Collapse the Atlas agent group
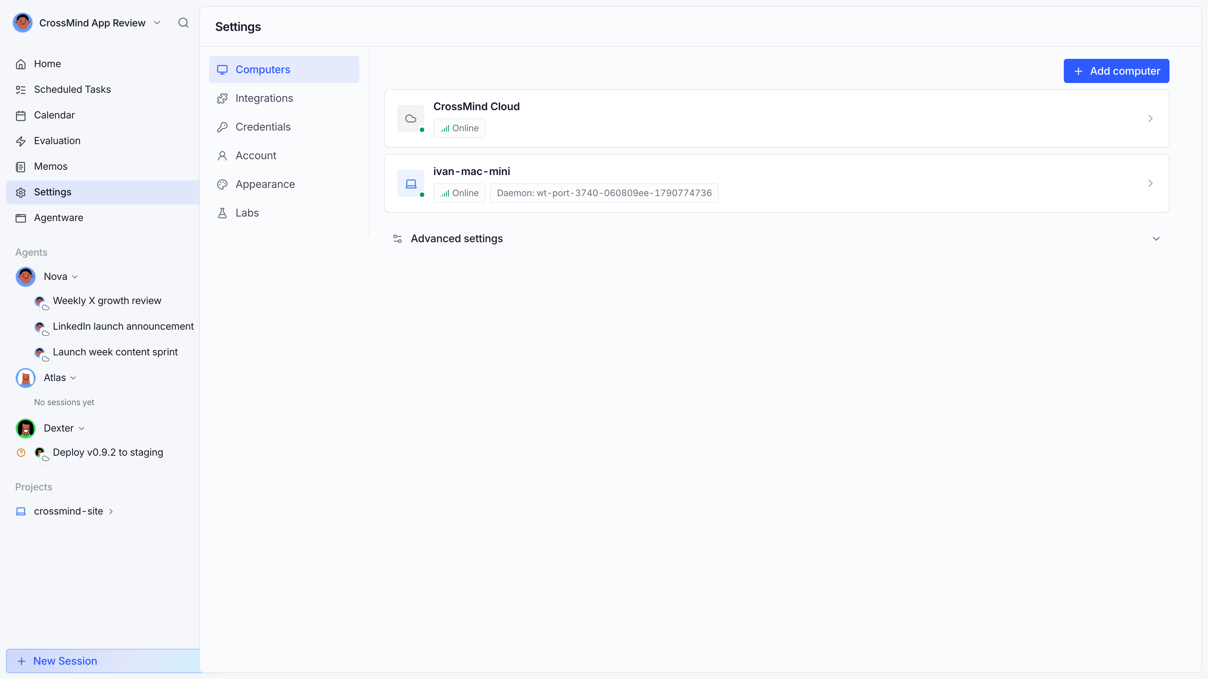This screenshot has height=679, width=1208. 73,378
